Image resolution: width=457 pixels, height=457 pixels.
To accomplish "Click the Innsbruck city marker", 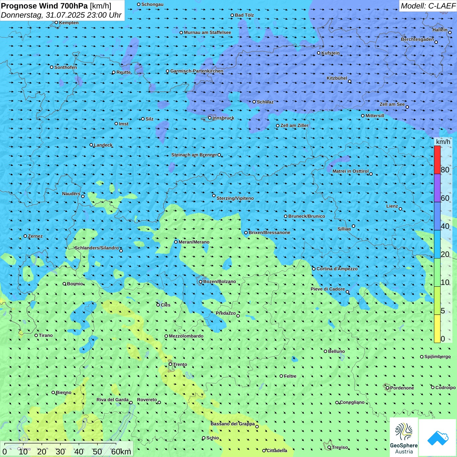I will pyautogui.click(x=210, y=118).
